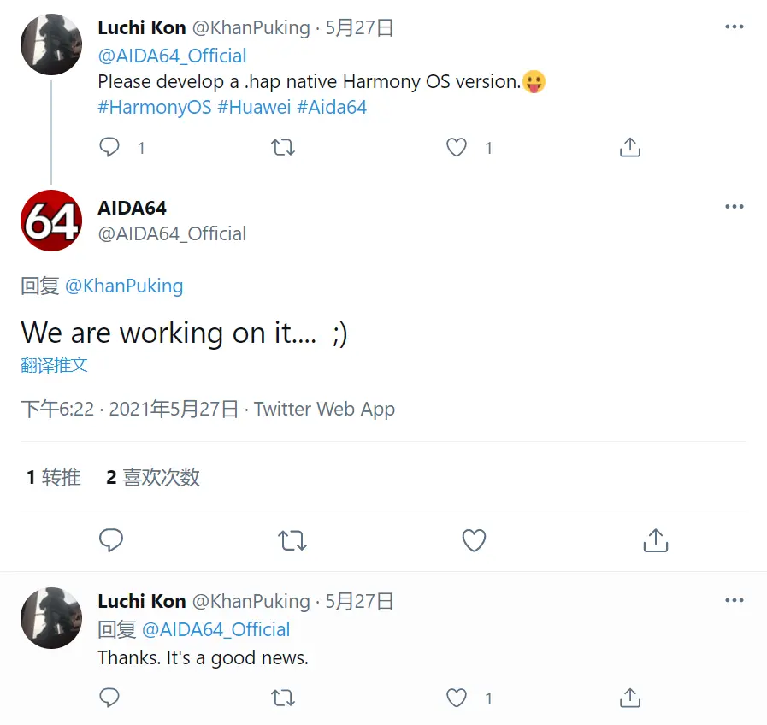The image size is (767, 725).
Task: Share Luchi Kon's first tweet
Action: pos(629,147)
